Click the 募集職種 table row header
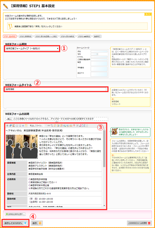 [x=17, y=166]
